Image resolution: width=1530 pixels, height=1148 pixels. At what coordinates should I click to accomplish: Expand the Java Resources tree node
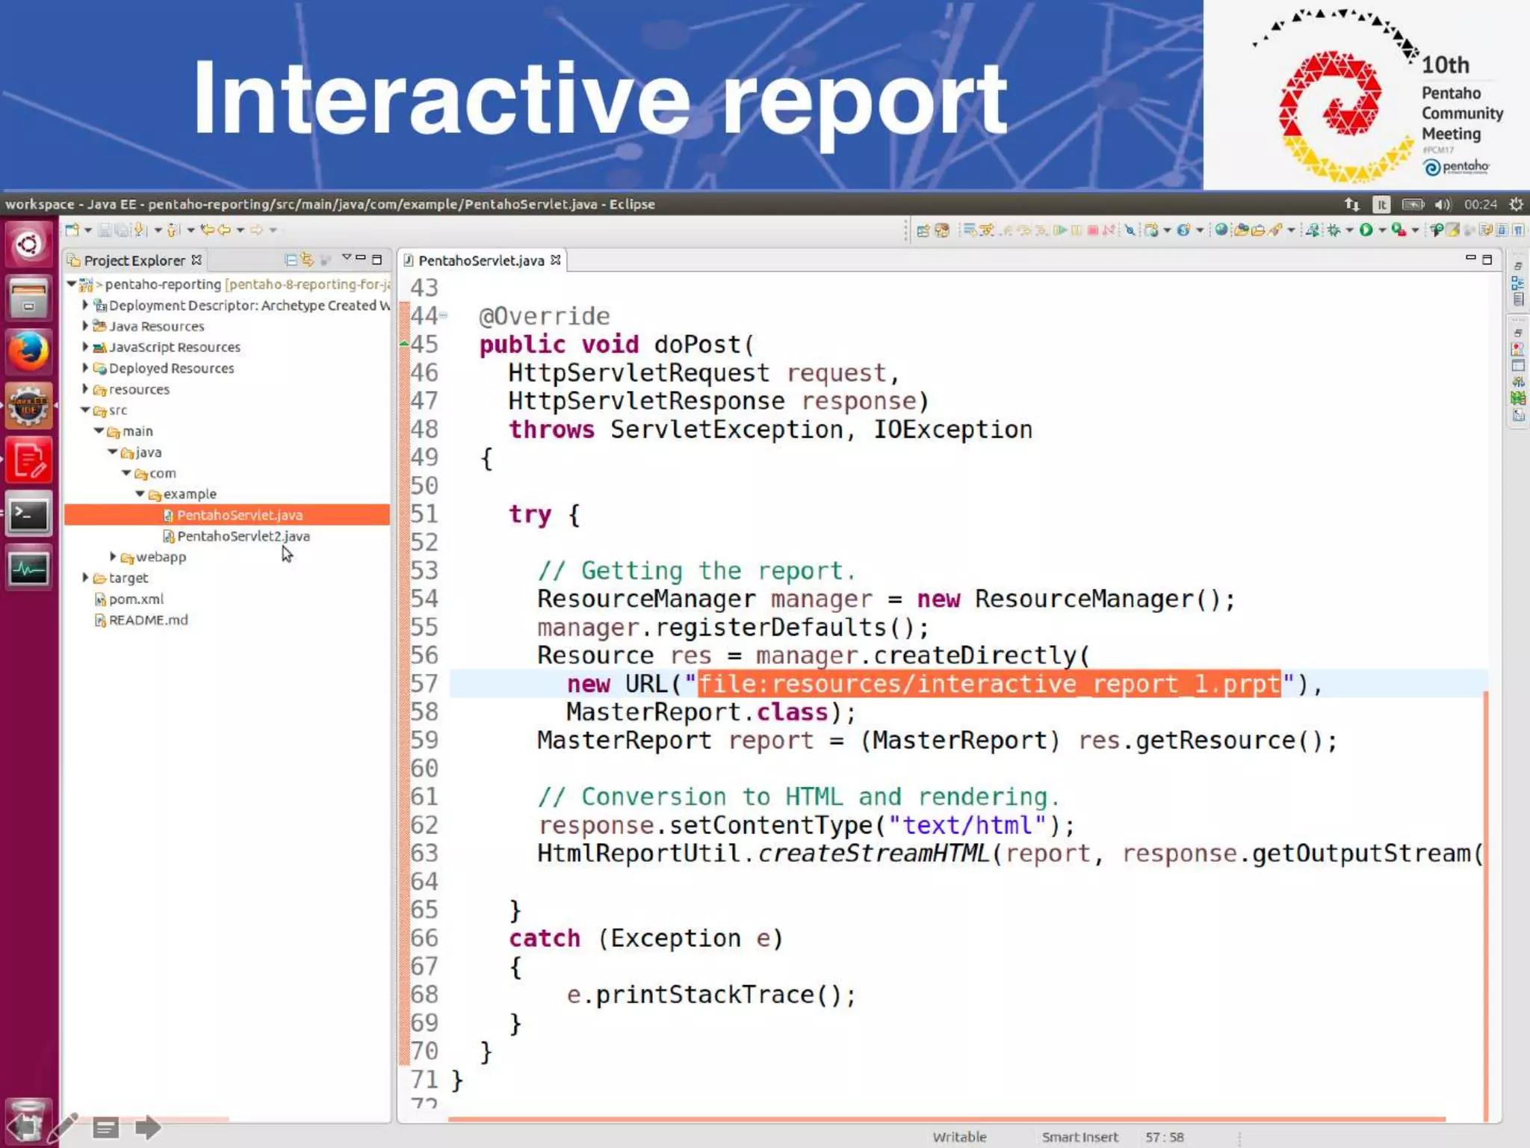pos(85,326)
